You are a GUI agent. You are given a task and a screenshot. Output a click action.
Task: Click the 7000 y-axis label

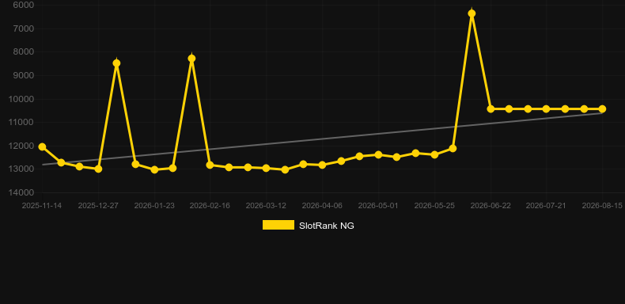click(x=23, y=28)
